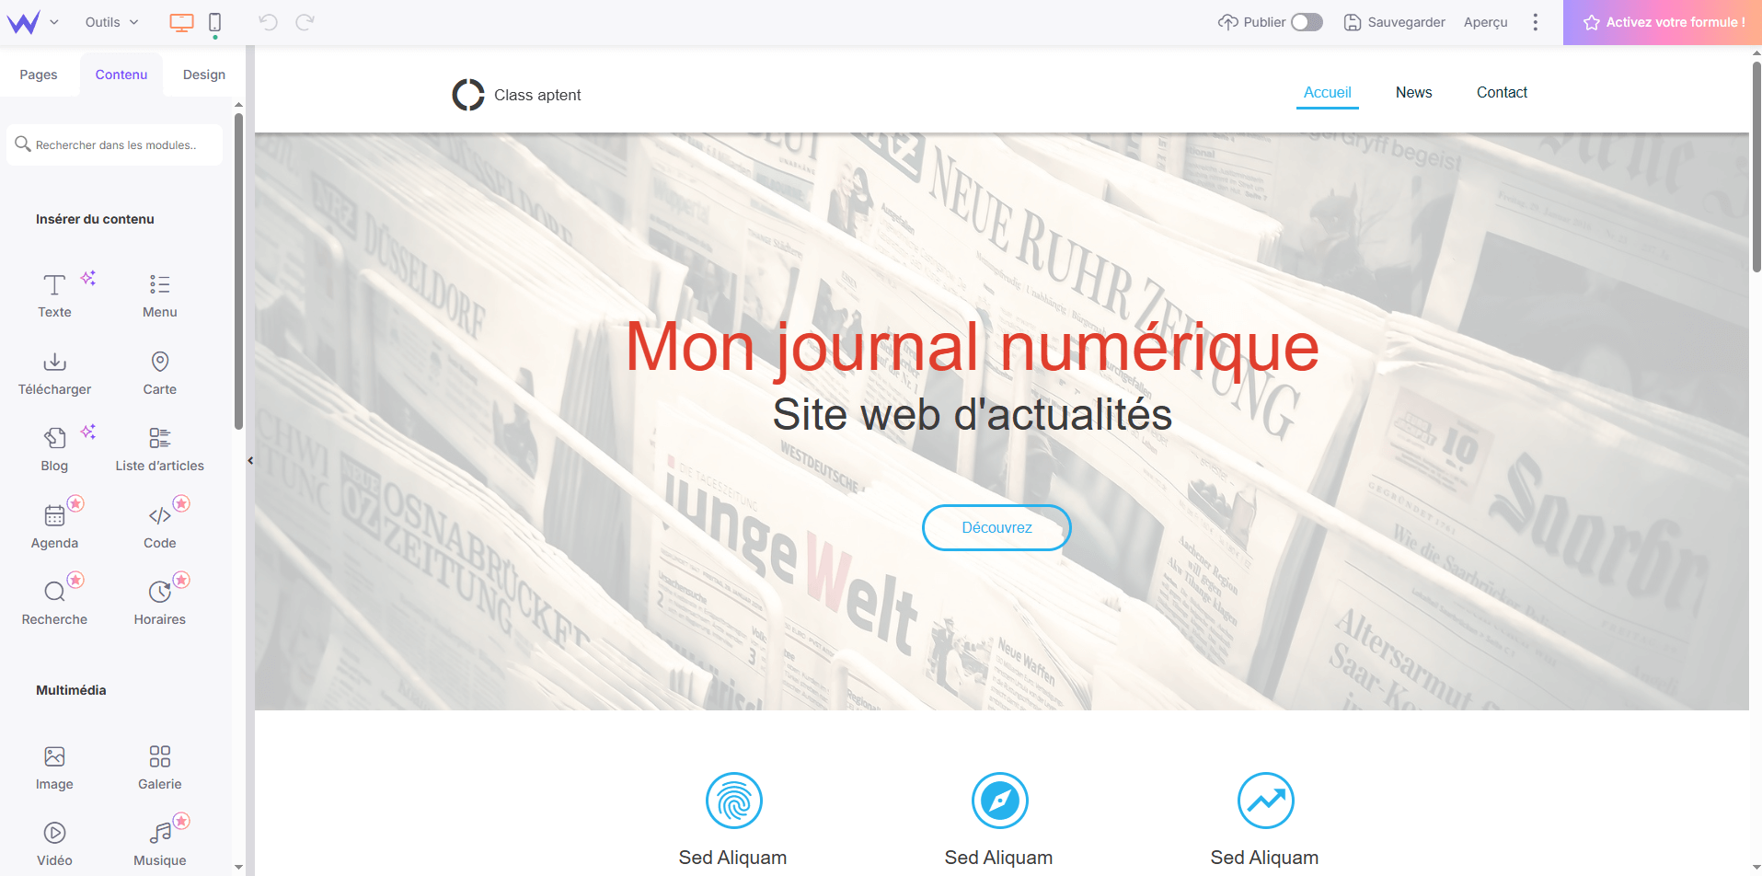Add a Télécharger download module
The width and height of the screenshot is (1762, 876).
pyautogui.click(x=54, y=372)
